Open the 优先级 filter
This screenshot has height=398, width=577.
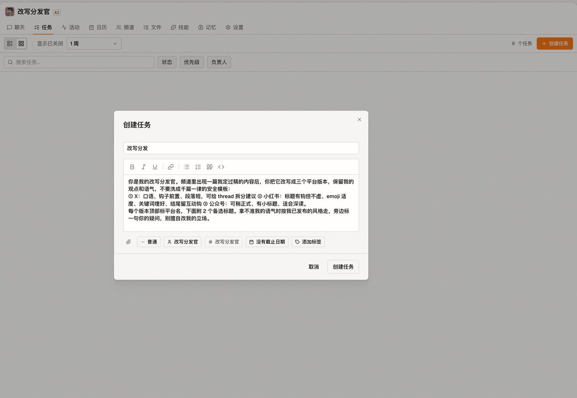coord(191,62)
